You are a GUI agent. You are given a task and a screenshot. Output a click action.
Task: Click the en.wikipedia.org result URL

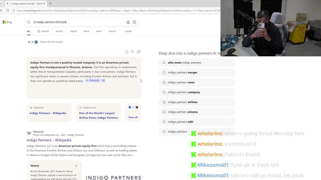tap(58, 135)
